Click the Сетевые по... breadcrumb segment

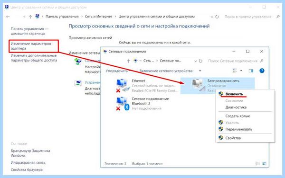(171, 61)
